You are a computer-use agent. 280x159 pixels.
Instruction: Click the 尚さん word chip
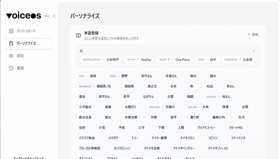221,97
